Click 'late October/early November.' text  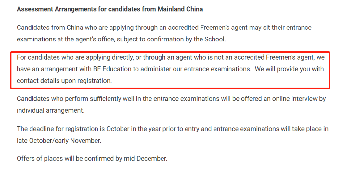[59, 141]
